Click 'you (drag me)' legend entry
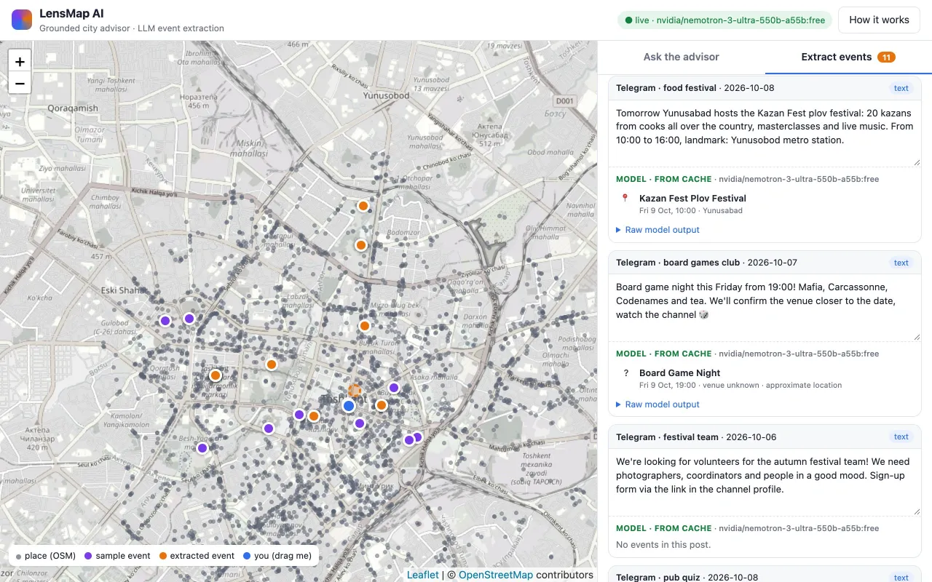The width and height of the screenshot is (932, 582). click(x=277, y=556)
